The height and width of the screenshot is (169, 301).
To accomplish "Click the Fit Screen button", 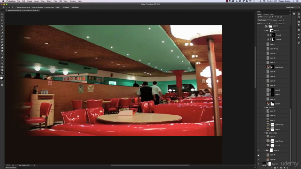I will (65, 7).
